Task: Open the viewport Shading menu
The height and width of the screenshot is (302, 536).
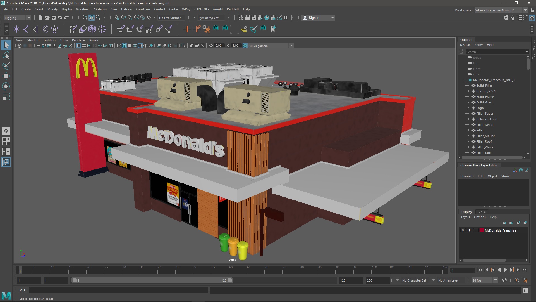Action: [33, 40]
